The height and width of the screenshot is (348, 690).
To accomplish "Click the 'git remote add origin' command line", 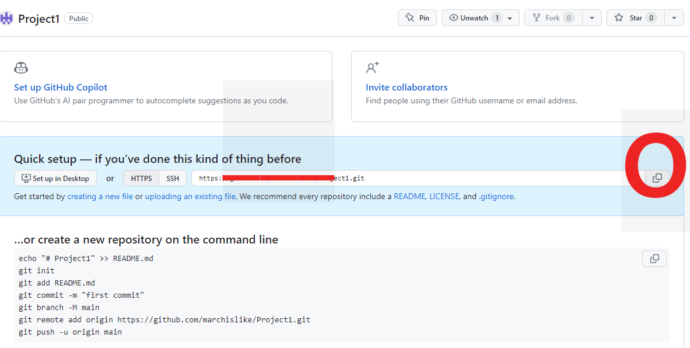I will click(164, 319).
